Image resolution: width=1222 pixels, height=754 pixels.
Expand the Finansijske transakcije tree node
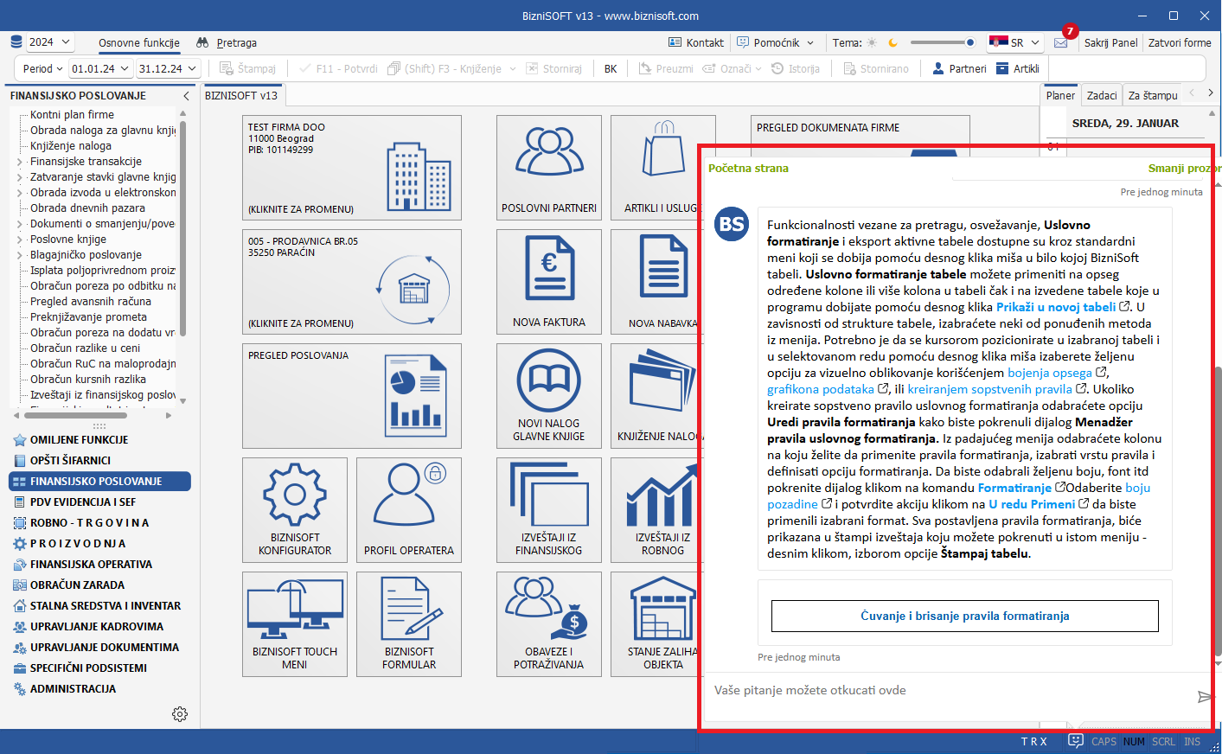click(x=20, y=162)
